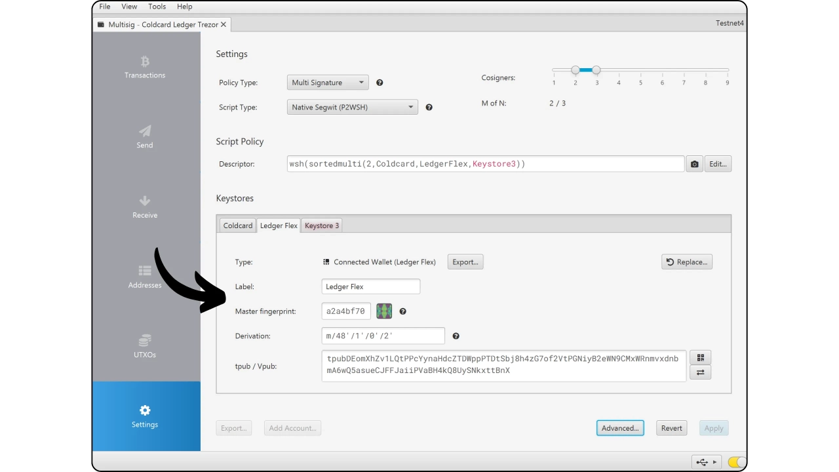Viewport: 839px width, 472px height.
Task: Open the Help menu
Action: (185, 7)
